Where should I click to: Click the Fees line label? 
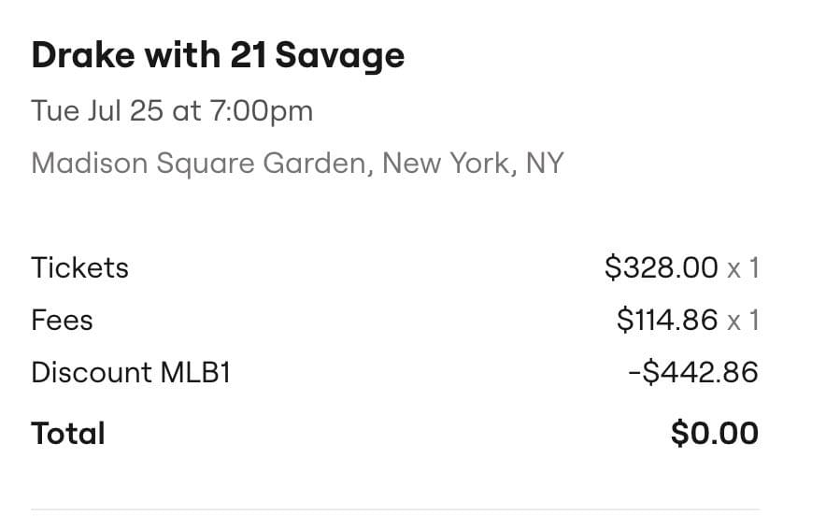click(x=62, y=321)
